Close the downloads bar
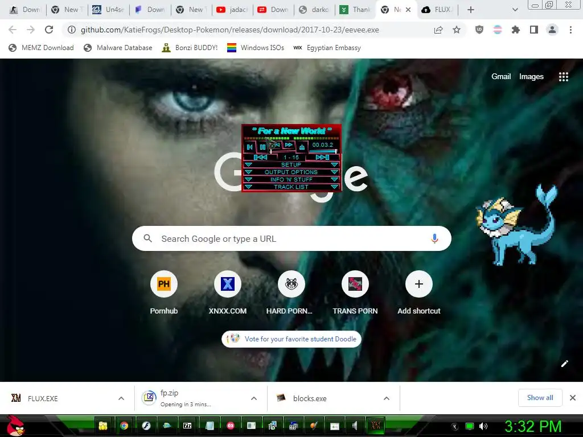 [573, 398]
